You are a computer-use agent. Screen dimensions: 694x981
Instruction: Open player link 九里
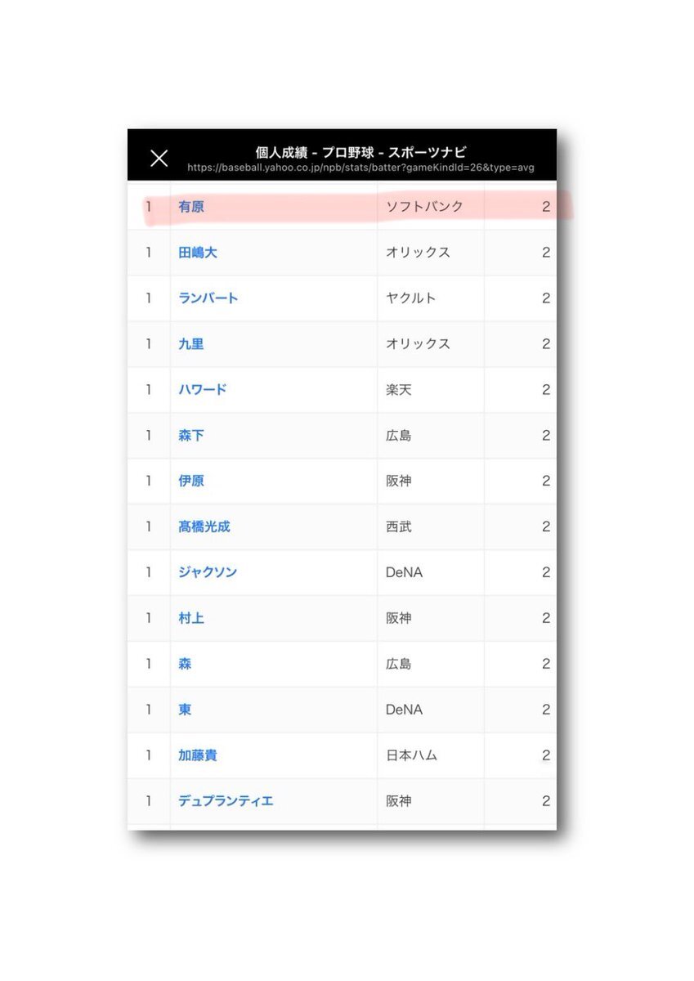click(x=191, y=344)
